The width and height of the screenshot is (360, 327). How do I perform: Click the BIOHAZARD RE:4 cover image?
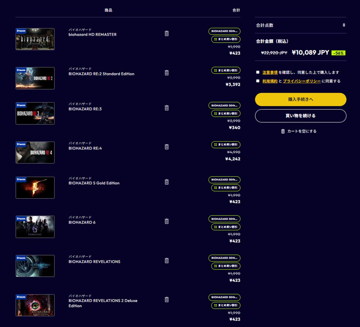(x=35, y=153)
